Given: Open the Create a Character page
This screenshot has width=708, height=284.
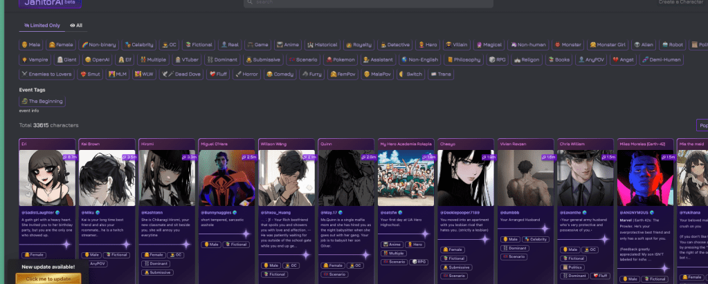Looking at the screenshot, I should point(682,3).
